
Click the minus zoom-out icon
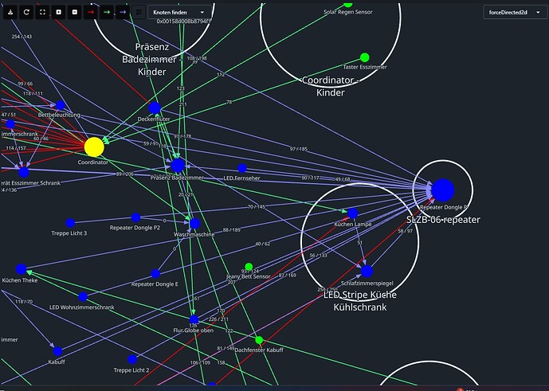point(73,13)
